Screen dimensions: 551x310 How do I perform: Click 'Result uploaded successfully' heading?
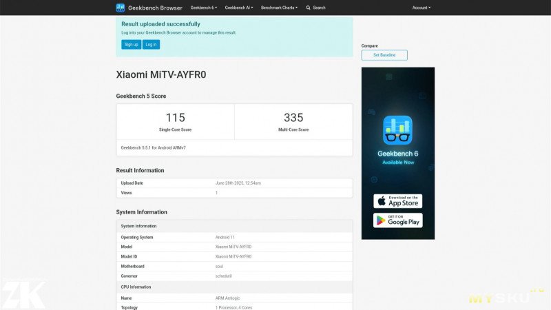pos(160,24)
